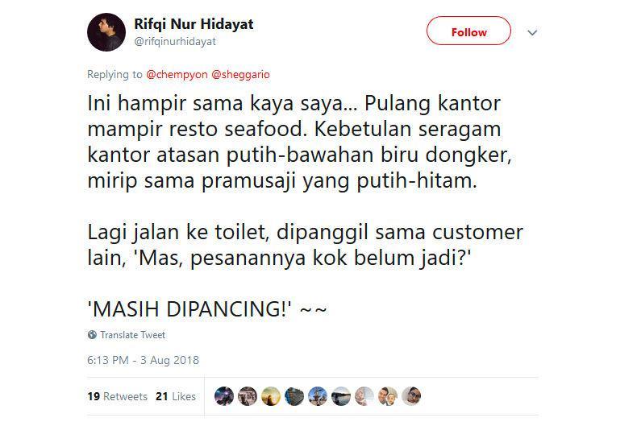View the 19 Retweets list
The height and width of the screenshot is (422, 637).
(117, 396)
